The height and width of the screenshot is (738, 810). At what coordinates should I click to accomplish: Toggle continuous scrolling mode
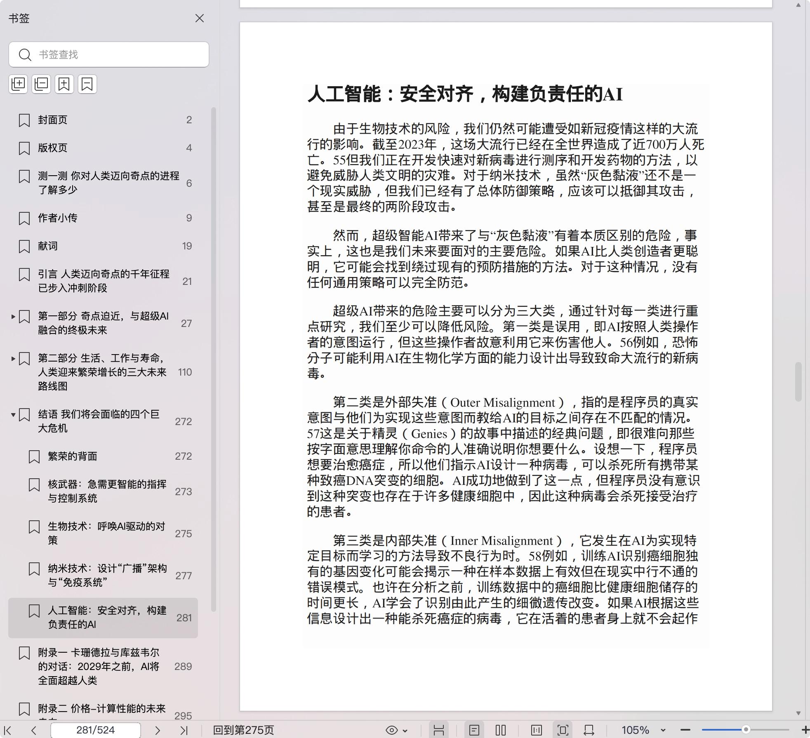pos(439,730)
